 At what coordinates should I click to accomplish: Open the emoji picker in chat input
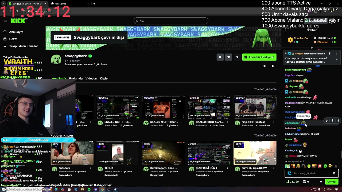pos(334,173)
